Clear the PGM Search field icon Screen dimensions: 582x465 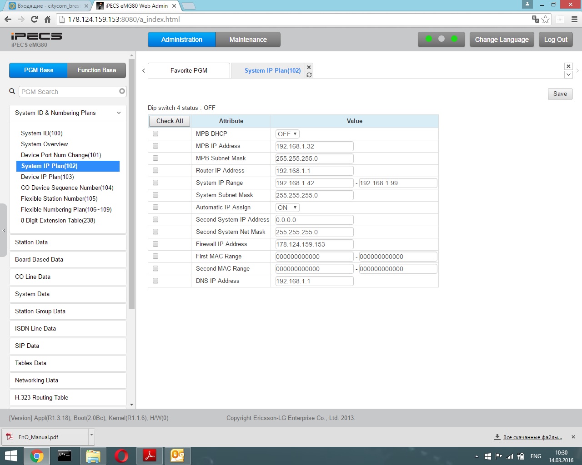[122, 91]
